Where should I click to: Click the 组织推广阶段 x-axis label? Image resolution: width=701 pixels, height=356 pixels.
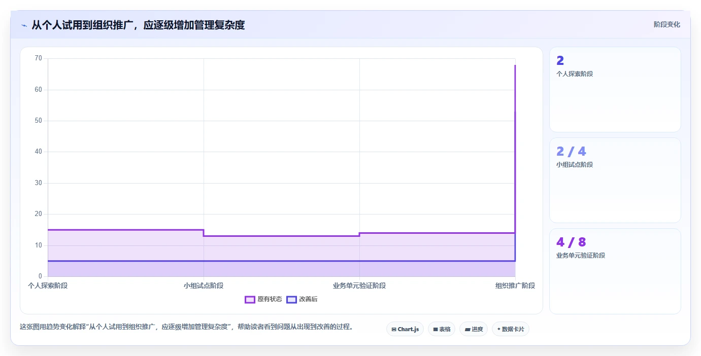click(x=515, y=286)
